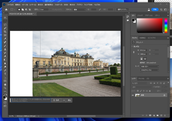
Task: Collapse the カンバス section chevron
Action: (x=132, y=47)
